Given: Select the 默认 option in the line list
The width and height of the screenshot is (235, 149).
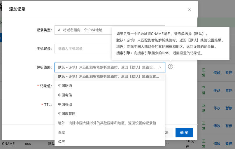Looking at the screenshot, I should (108, 76).
